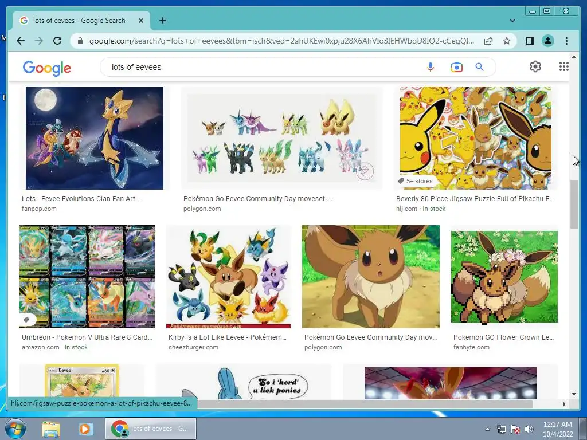Open the shiny Eevee evolutions lineup image
Viewport: 587px width, 440px height.
tap(282, 138)
